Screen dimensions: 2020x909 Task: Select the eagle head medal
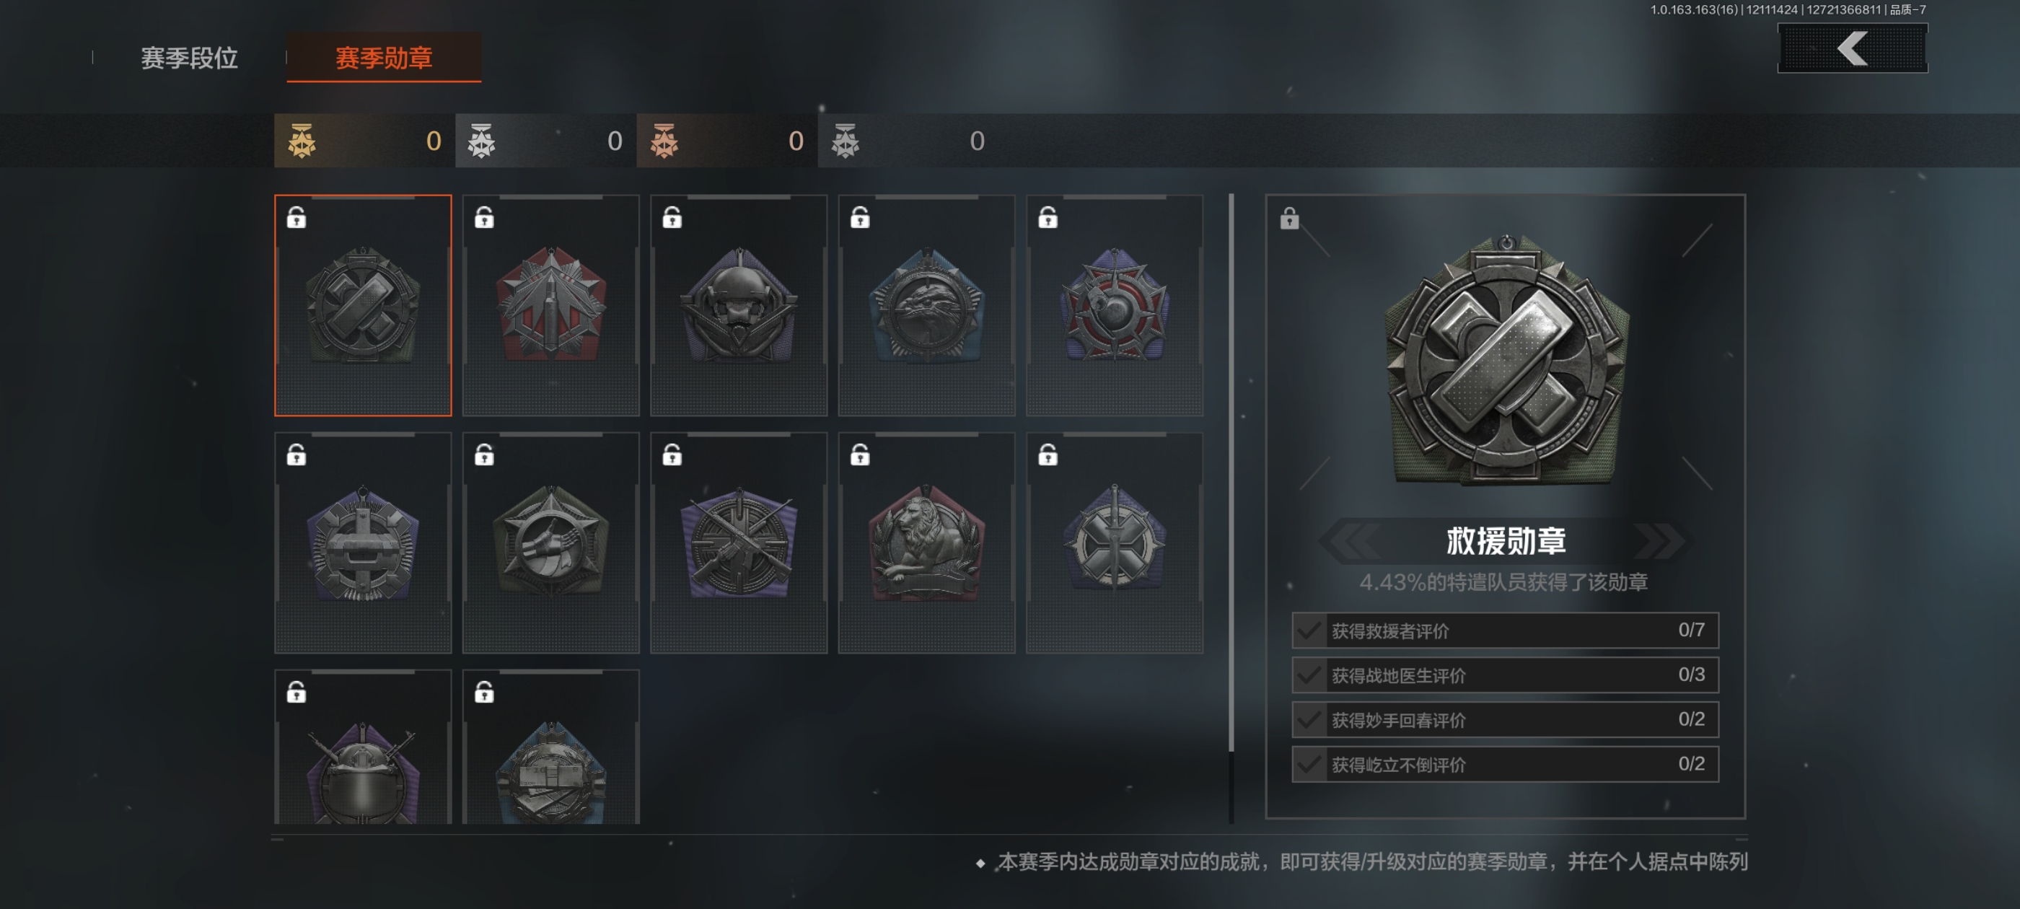[926, 305]
